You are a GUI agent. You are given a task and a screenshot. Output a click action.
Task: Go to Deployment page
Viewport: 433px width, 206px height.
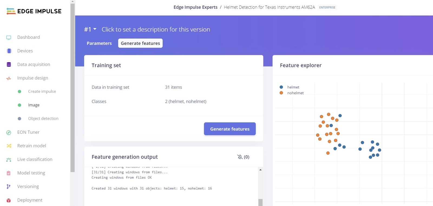30,200
